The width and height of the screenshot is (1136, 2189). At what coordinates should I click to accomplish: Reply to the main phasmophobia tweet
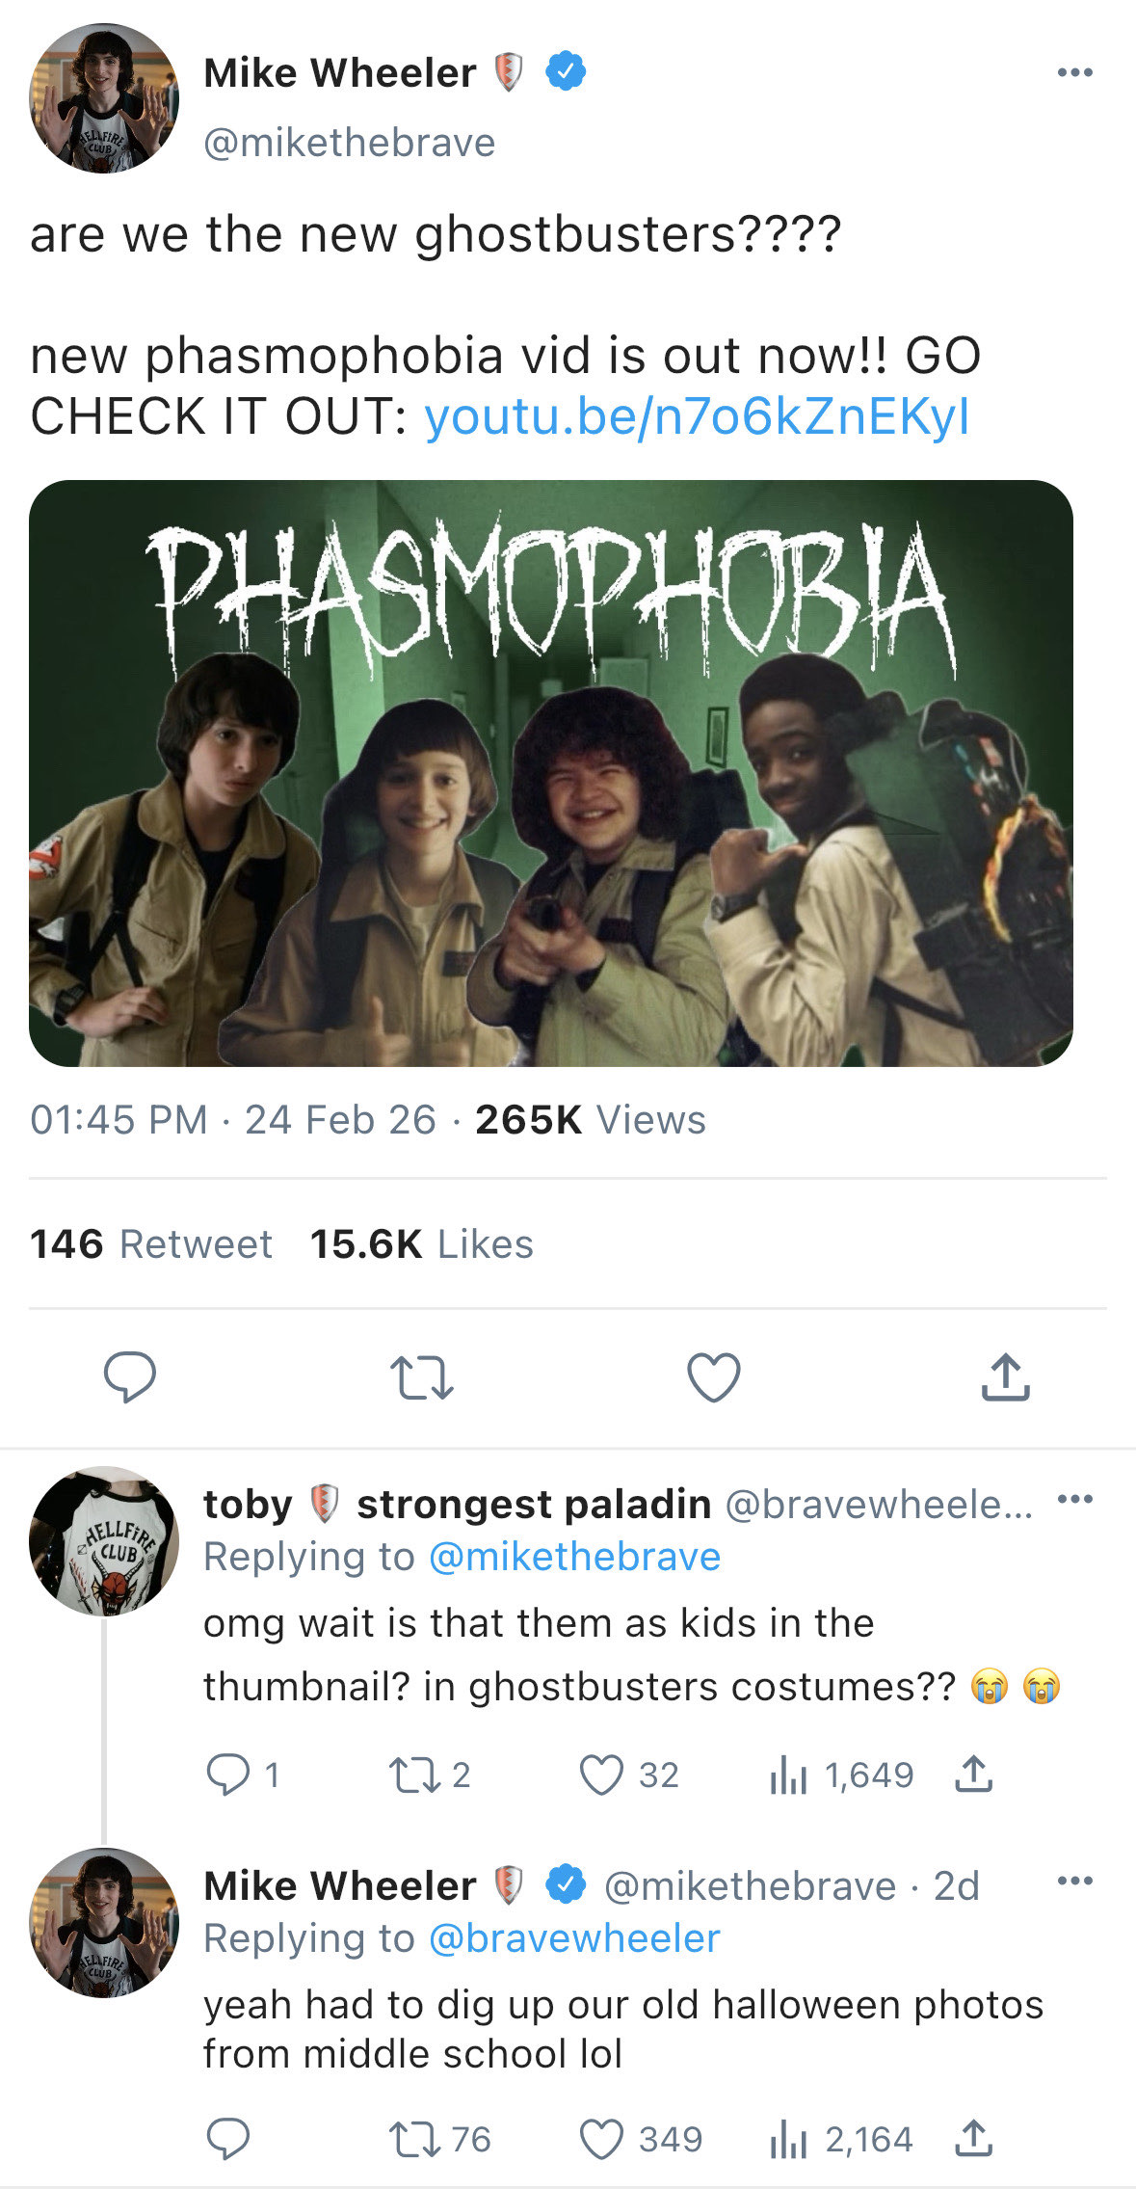pyautogui.click(x=130, y=1375)
